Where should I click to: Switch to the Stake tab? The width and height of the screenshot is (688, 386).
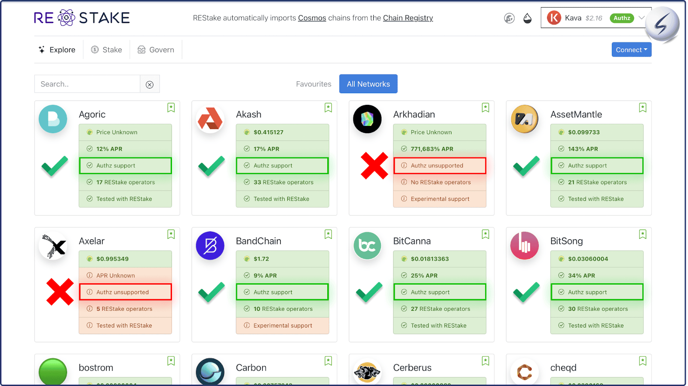107,50
